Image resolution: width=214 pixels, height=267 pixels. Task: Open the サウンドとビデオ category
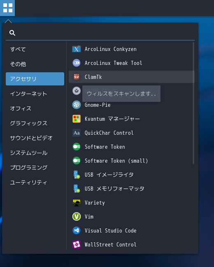[31, 138]
